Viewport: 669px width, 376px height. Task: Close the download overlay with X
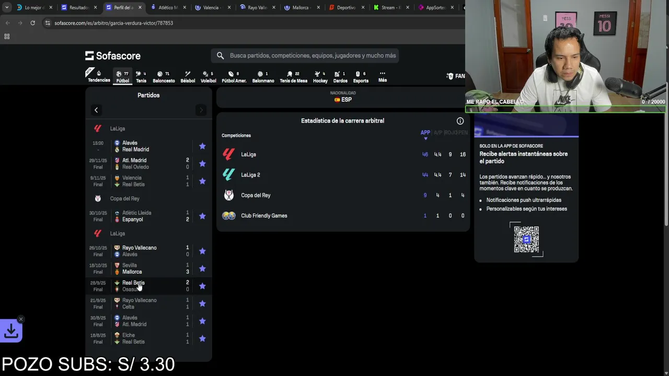click(20, 319)
